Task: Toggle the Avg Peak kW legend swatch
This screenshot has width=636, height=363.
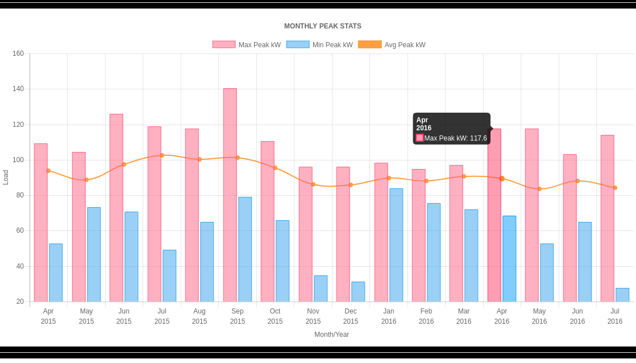Action: pyautogui.click(x=370, y=45)
